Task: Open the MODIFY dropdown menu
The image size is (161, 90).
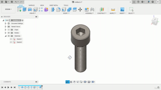Action: pyautogui.click(x=66, y=13)
